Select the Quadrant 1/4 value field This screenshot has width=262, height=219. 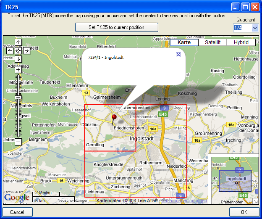[x=242, y=28]
